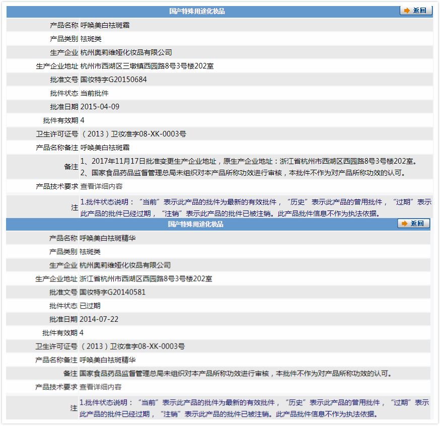Open 查看详细内容 for 呼唤美白祛斑精华
The image size is (440, 426).
101,387
